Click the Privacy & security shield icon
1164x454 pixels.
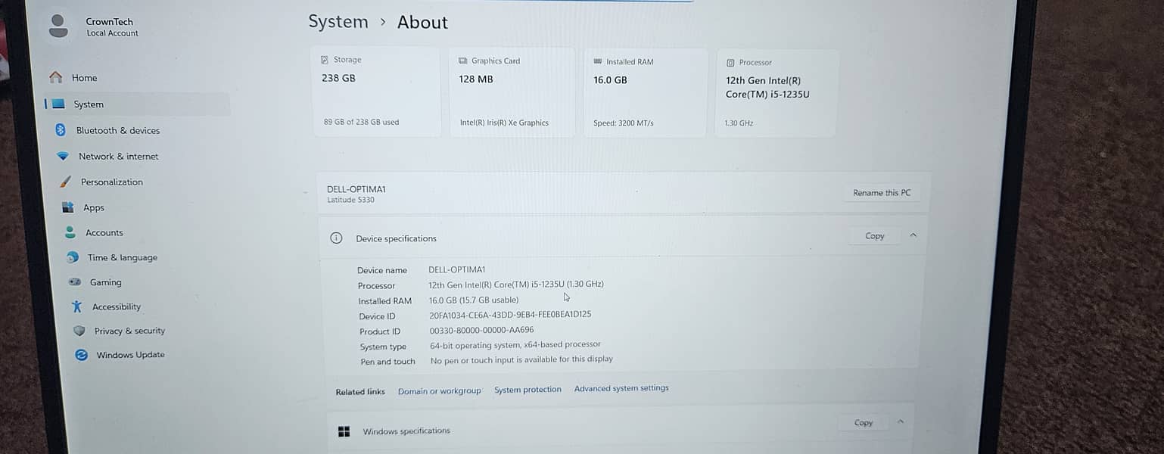pyautogui.click(x=79, y=331)
